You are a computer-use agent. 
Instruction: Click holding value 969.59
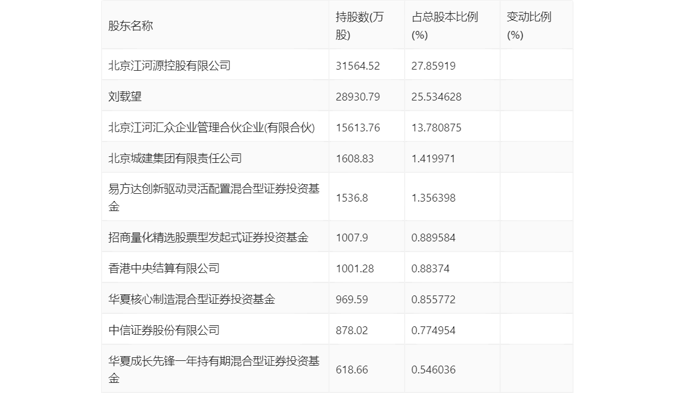[x=352, y=300]
